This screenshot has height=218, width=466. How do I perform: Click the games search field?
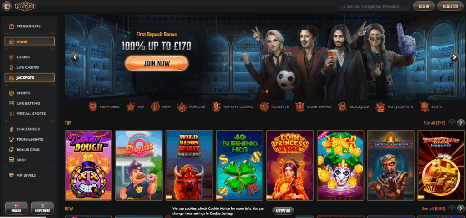[x=374, y=6]
